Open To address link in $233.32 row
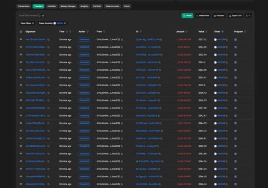Image resolution: width=268 pixels, height=188 pixels. [147, 39]
